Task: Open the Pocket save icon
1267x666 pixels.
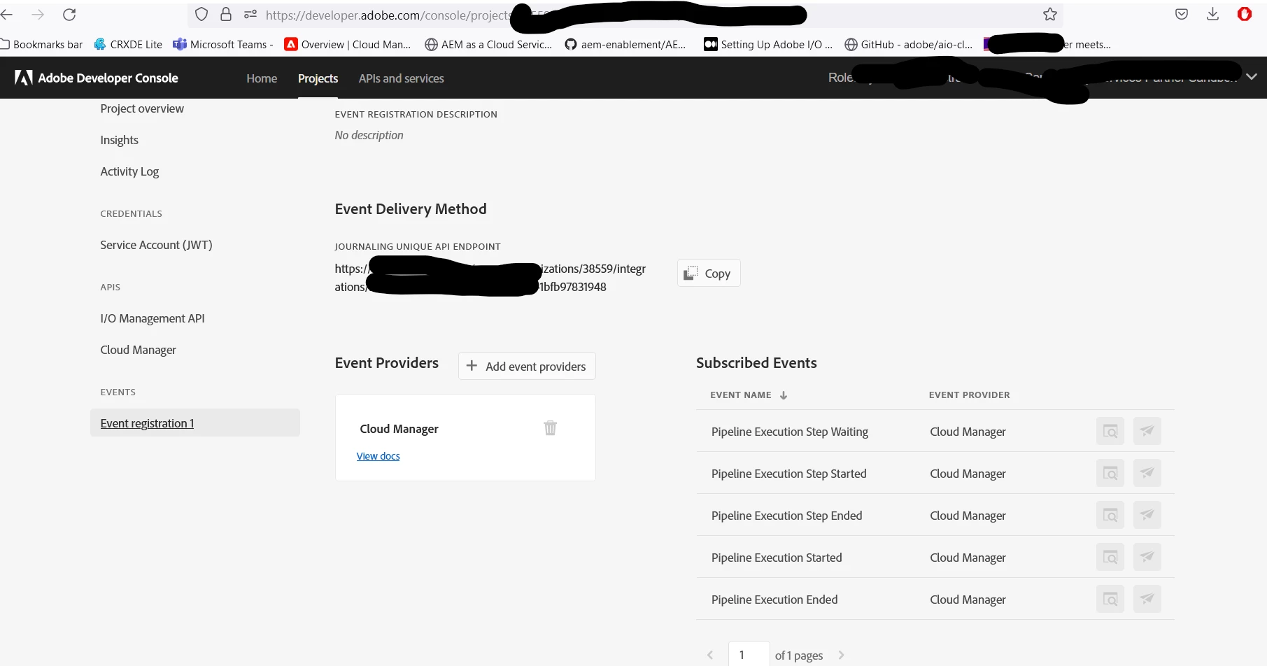Action: pyautogui.click(x=1182, y=14)
